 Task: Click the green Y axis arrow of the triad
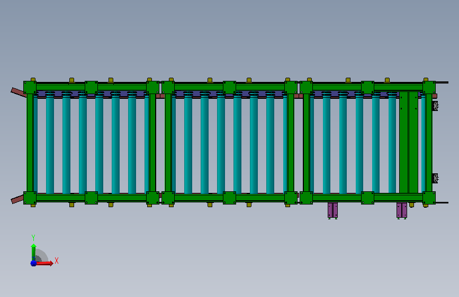[x=33, y=252]
